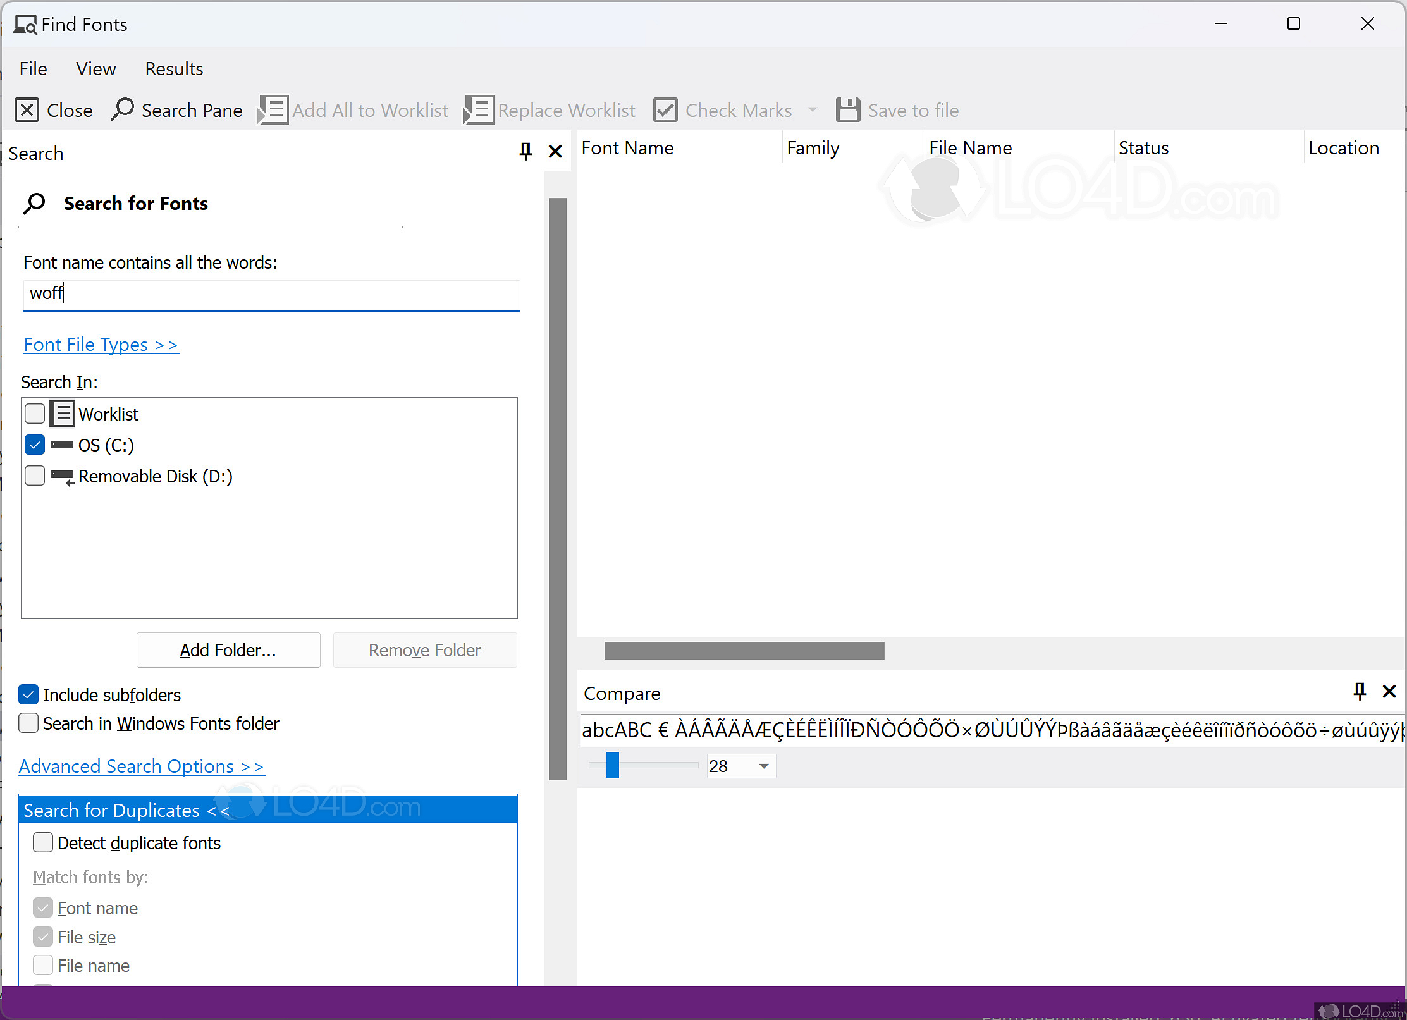Screen dimensions: 1407x1020
Task: Unpin the Compare panel
Action: 1358,692
